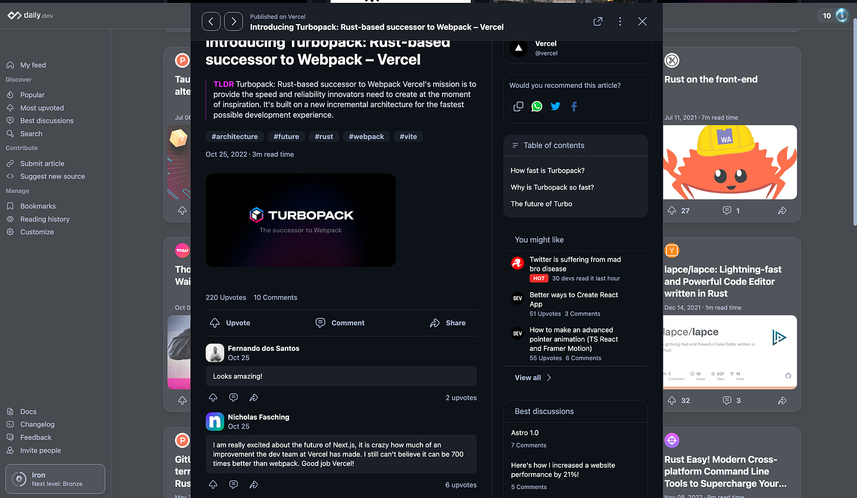Share article on Facebook icon

[x=574, y=107]
